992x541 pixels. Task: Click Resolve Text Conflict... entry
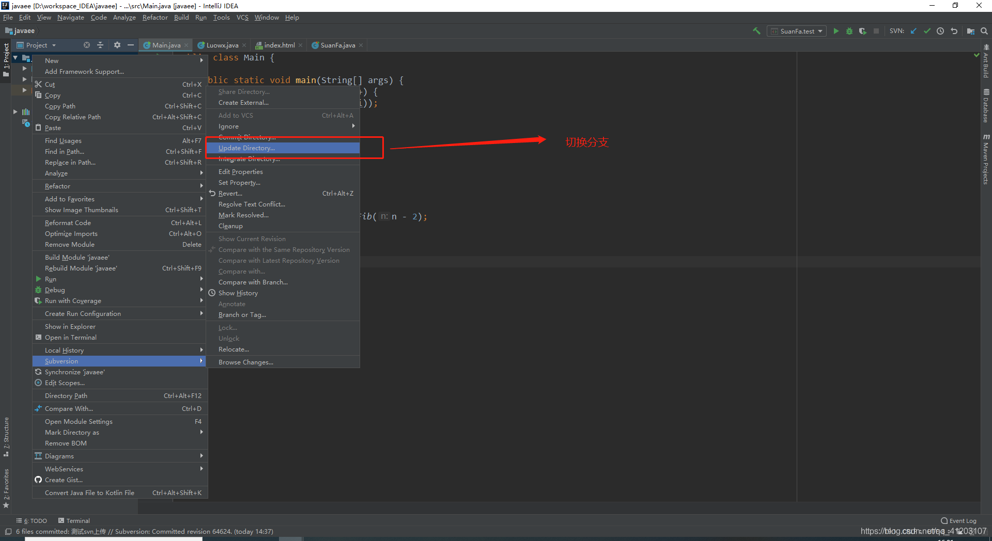(x=283, y=204)
